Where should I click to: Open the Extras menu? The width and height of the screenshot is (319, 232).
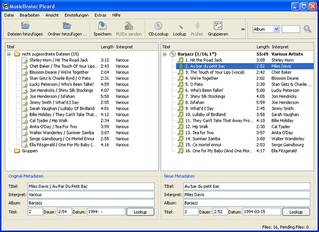[100, 15]
